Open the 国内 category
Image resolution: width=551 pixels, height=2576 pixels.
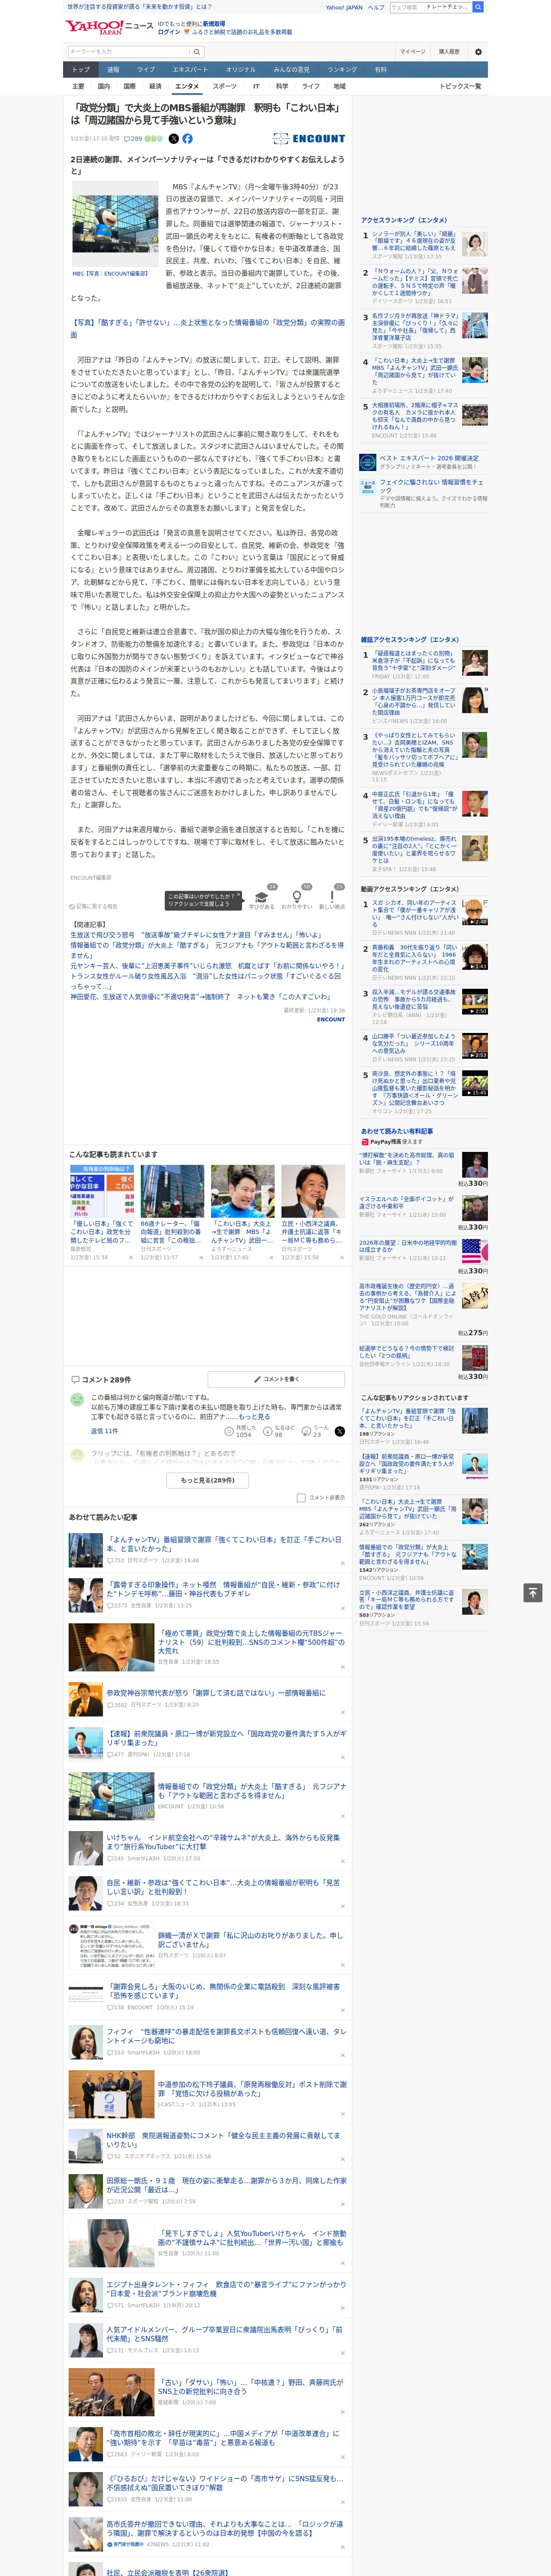104,86
